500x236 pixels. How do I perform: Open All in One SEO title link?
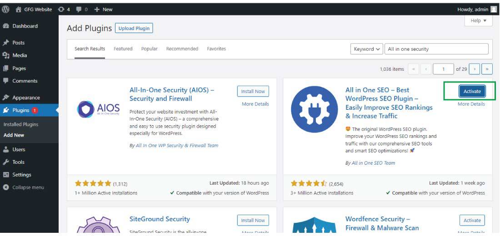389,103
